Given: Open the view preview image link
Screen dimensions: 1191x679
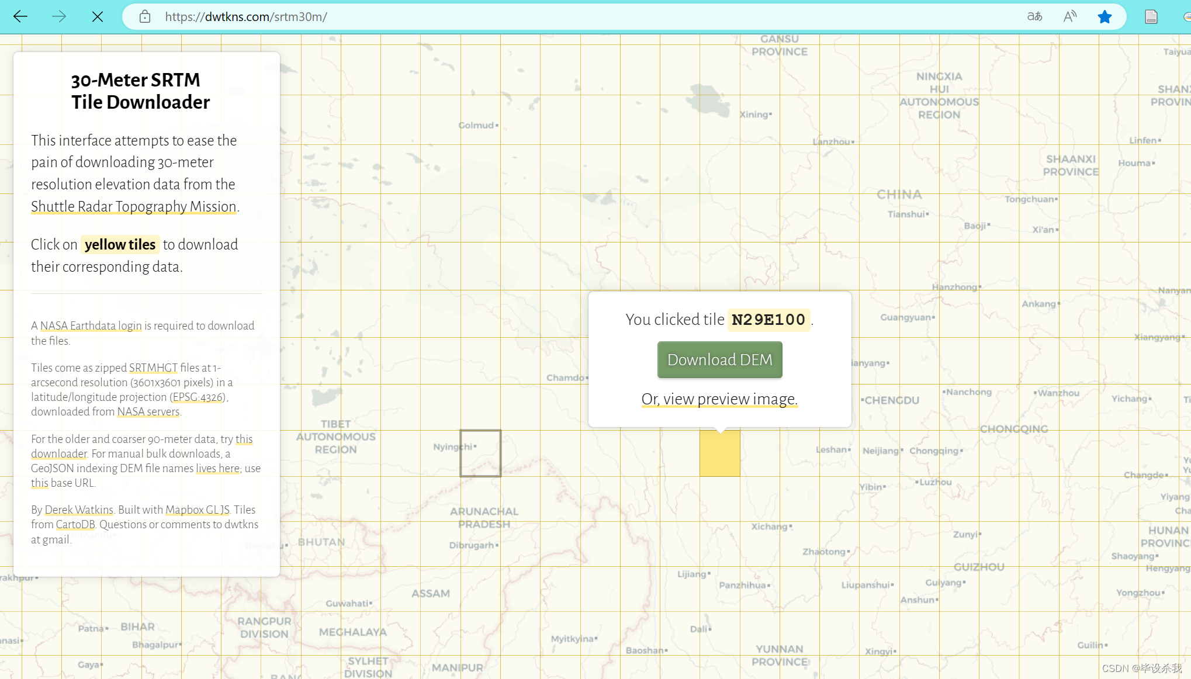Looking at the screenshot, I should click(x=719, y=399).
